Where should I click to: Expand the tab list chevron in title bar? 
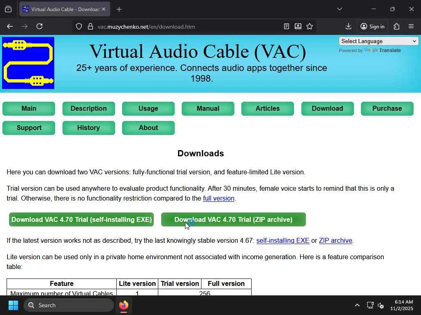point(339,9)
